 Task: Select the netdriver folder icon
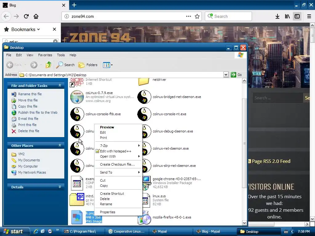coord(144,81)
